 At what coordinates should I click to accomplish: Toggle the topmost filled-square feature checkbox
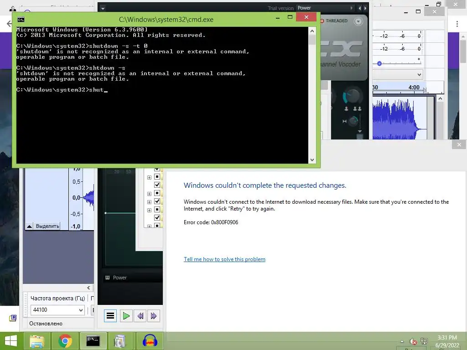[x=157, y=177]
